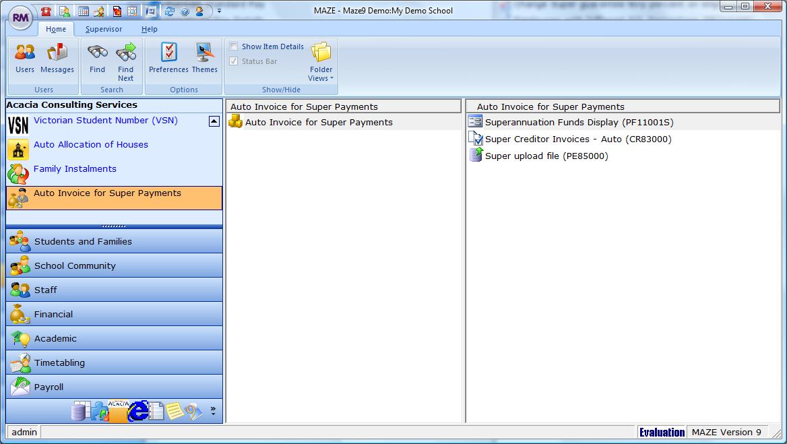
Task: Click MAZE Version 9 in status bar
Action: click(726, 432)
